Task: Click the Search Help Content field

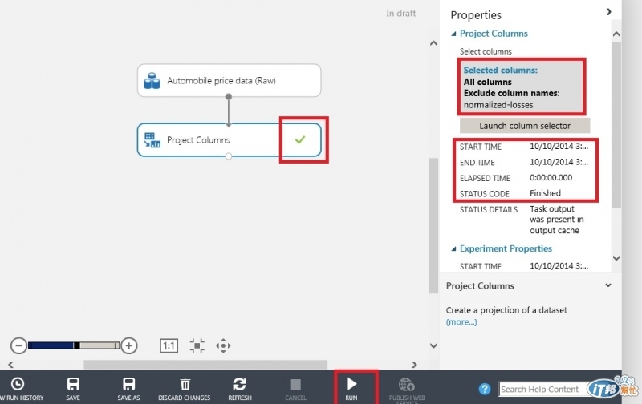Action: click(x=545, y=390)
